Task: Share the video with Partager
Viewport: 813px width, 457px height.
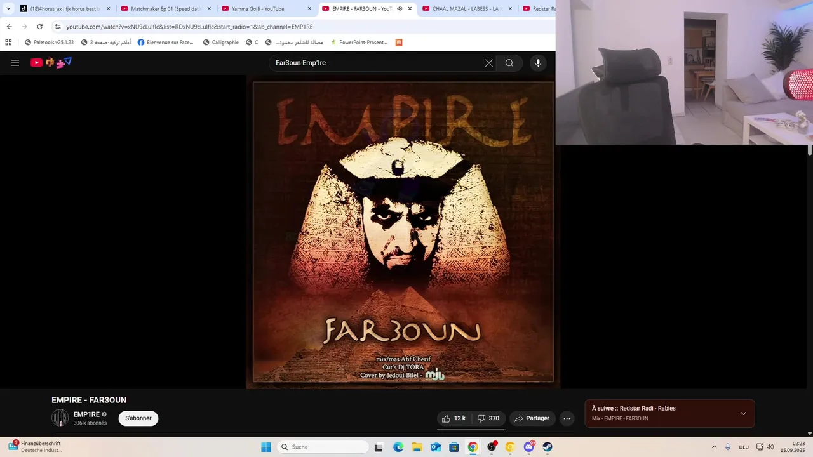Action: (532, 418)
